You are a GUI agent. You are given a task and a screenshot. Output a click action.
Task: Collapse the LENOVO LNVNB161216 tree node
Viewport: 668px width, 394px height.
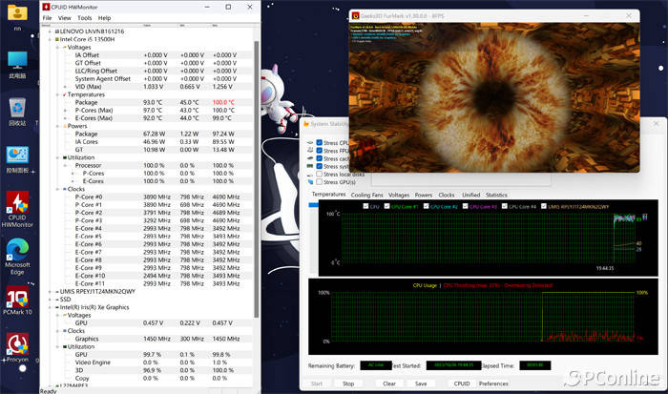(x=50, y=31)
